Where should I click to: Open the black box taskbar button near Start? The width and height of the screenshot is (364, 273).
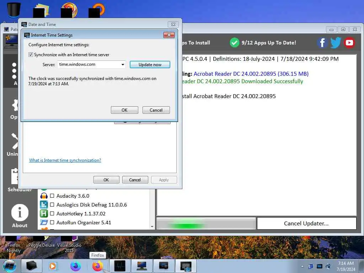[x=32, y=266]
